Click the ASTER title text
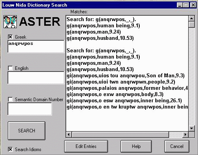The width and height of the screenshot is (198, 155). pos(40,21)
